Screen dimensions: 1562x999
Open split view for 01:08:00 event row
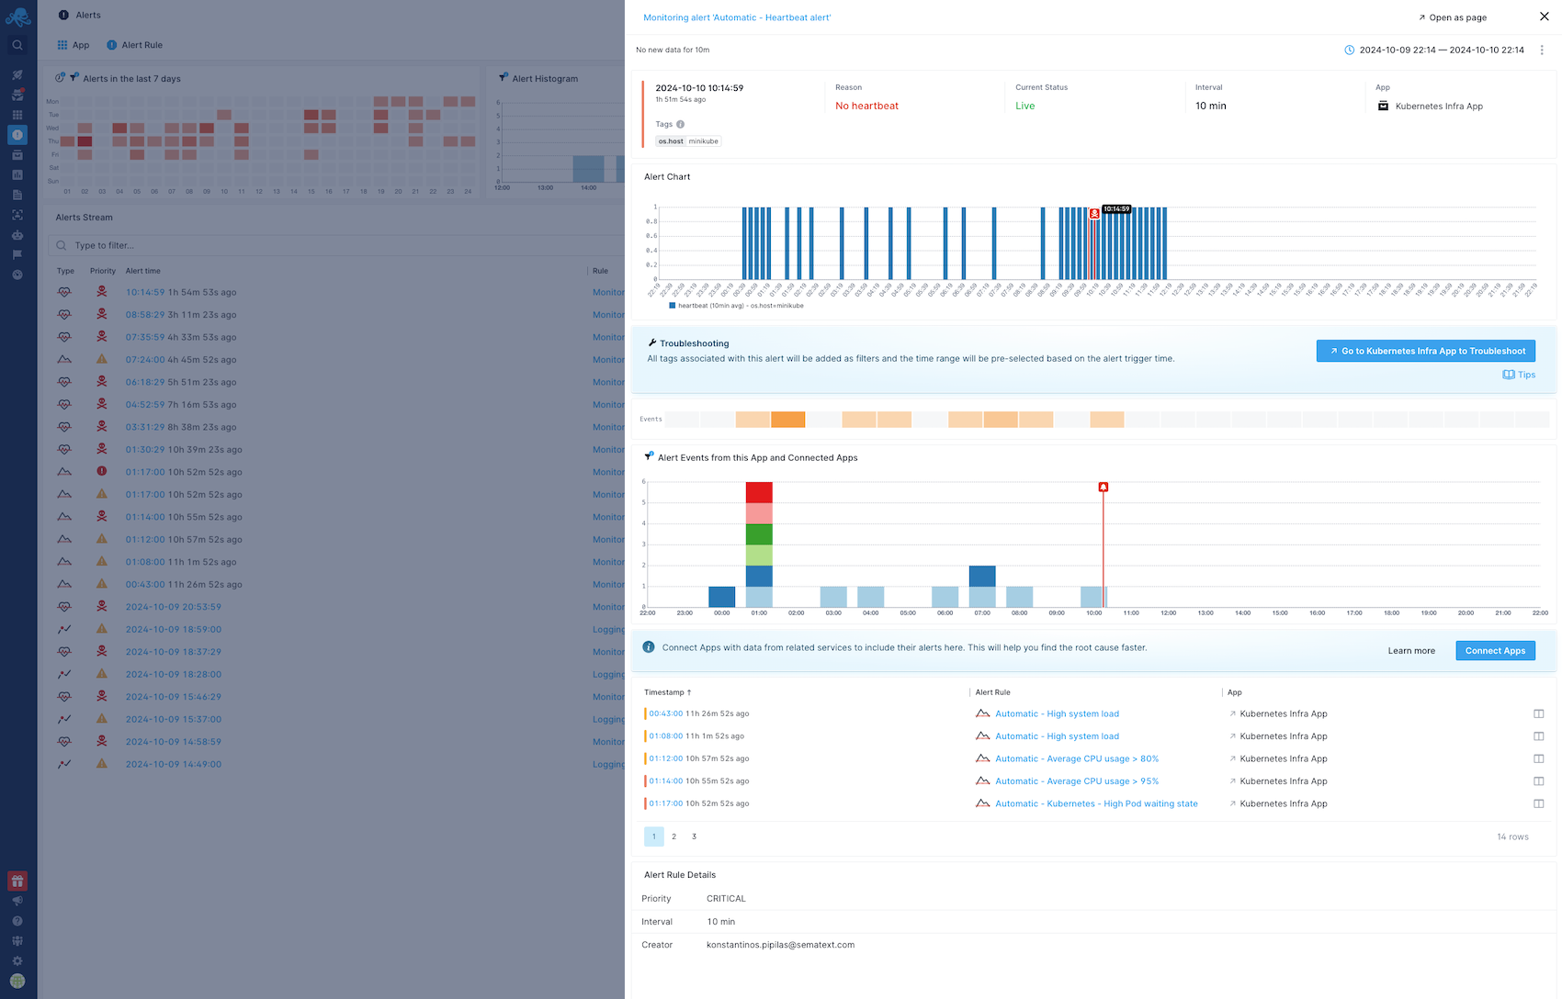click(1539, 736)
